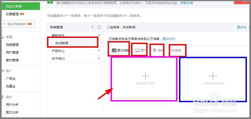Select the 热点新闻 submenu
This screenshot has width=251, height=119.
coord(76,43)
